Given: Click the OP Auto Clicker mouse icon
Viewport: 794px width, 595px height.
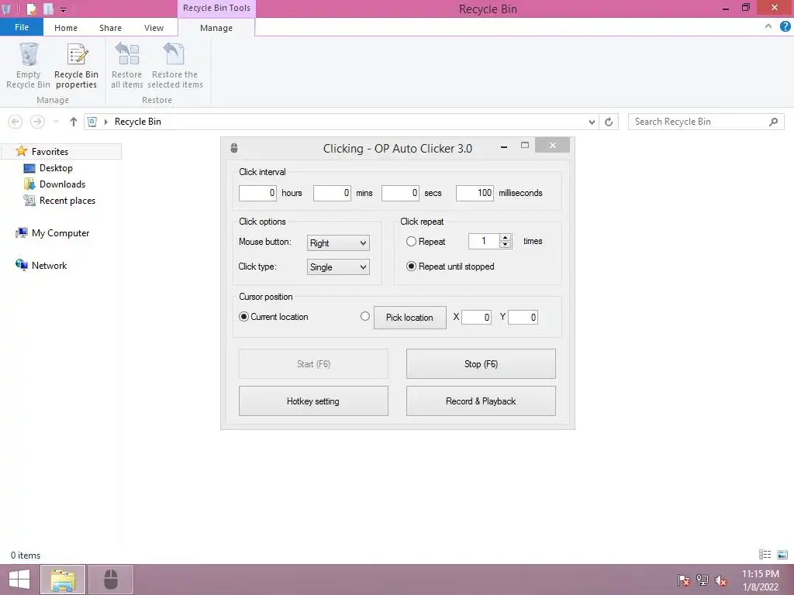Looking at the screenshot, I should tap(234, 148).
